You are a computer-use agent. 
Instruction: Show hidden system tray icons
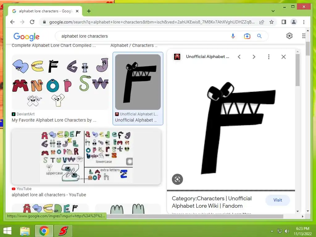tap(272, 231)
